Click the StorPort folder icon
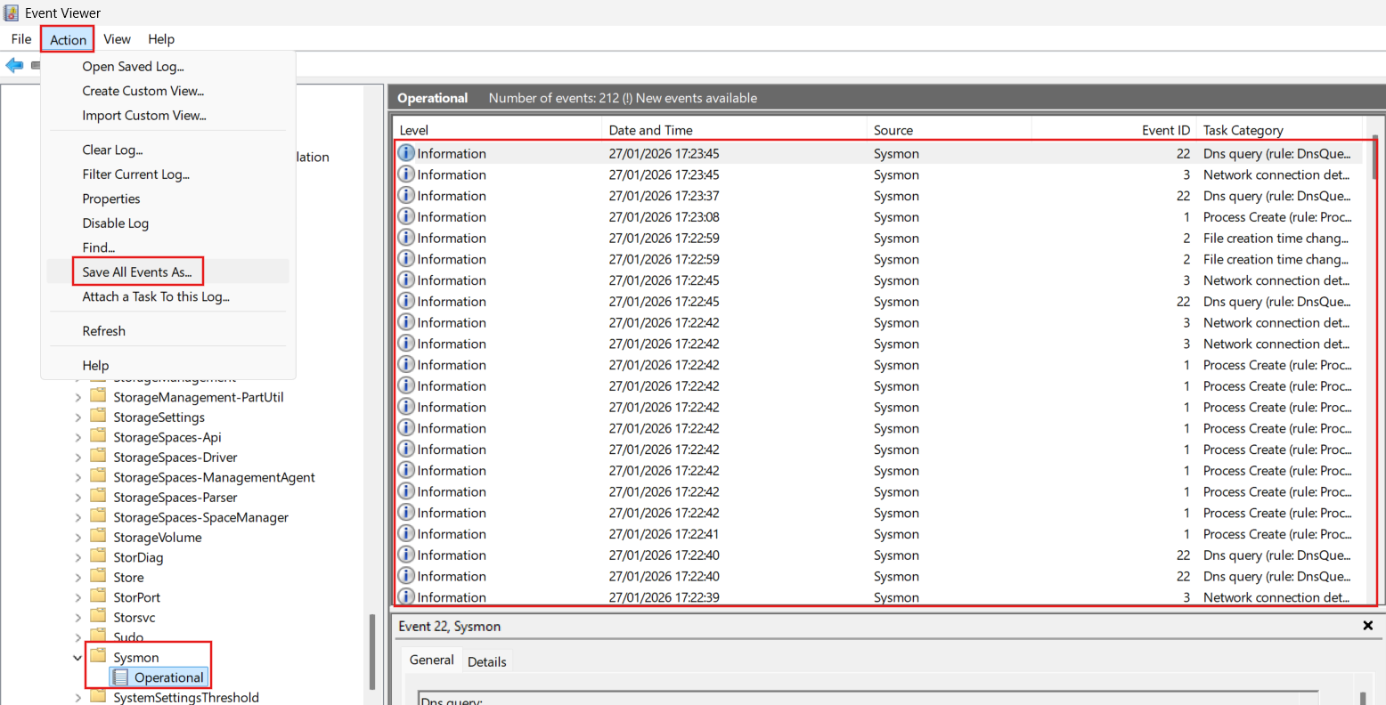The width and height of the screenshot is (1386, 705). [x=98, y=597]
